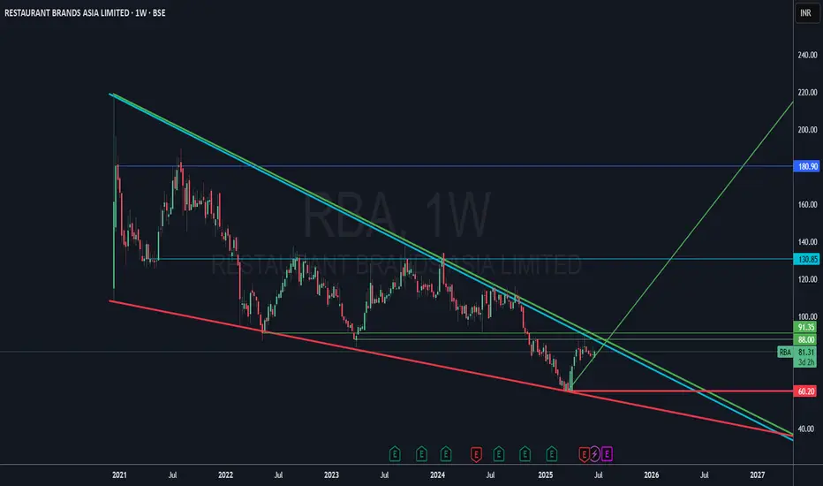Image resolution: width=823 pixels, height=486 pixels.
Task: Open the INR currency selector
Action: 805,12
